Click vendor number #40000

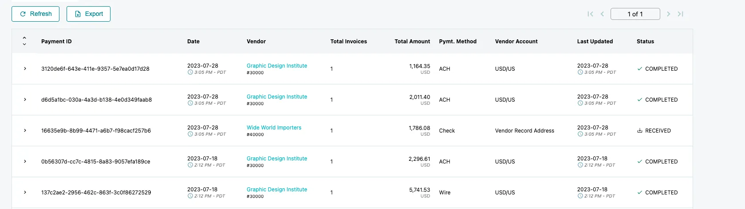pyautogui.click(x=255, y=135)
